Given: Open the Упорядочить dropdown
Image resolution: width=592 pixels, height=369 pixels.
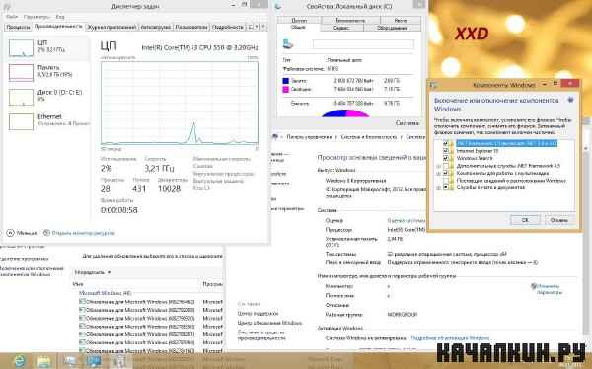Looking at the screenshot, I should [x=92, y=272].
